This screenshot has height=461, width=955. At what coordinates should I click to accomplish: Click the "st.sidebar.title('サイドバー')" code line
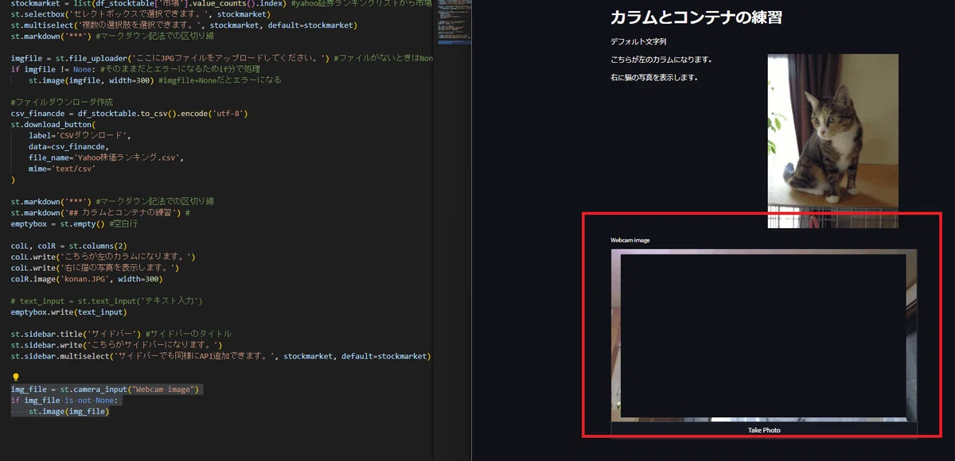pos(121,334)
